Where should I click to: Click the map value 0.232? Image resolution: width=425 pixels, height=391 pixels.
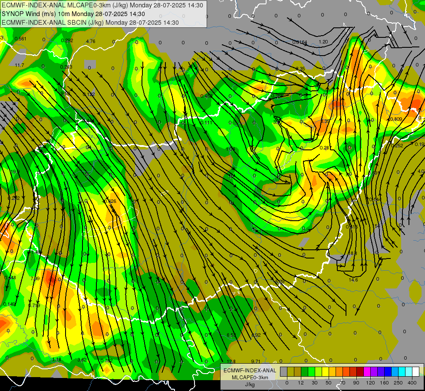pos(14,199)
